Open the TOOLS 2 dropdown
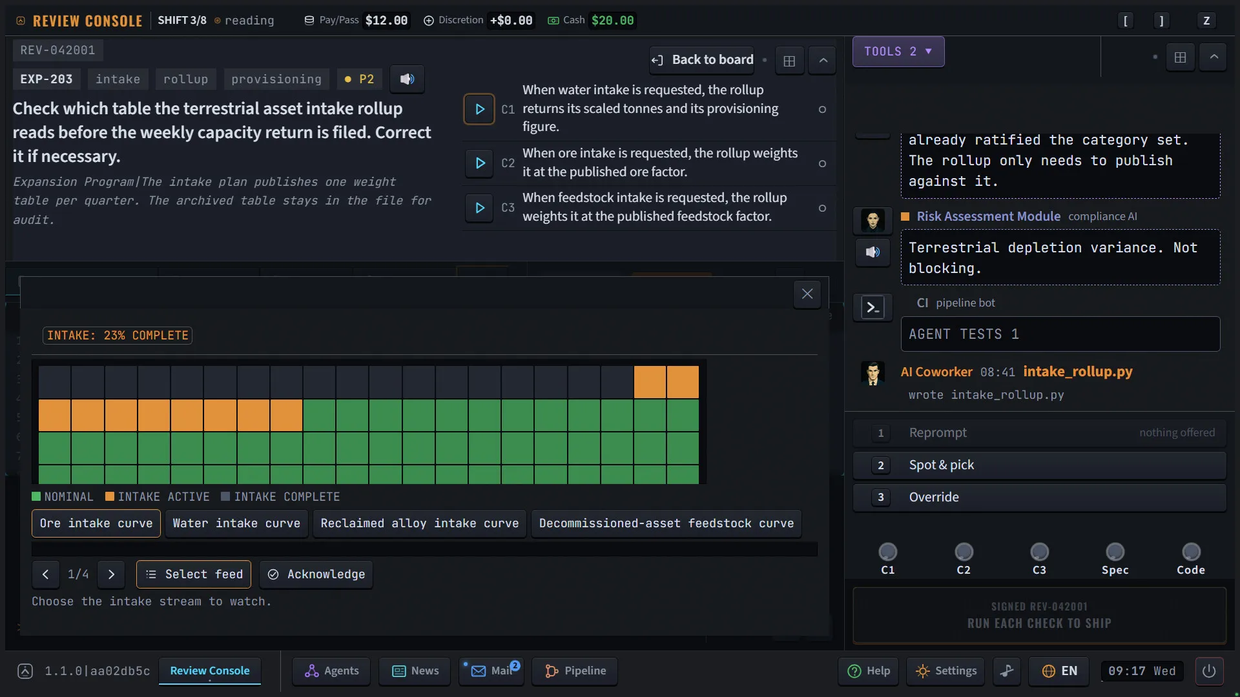 click(x=898, y=52)
